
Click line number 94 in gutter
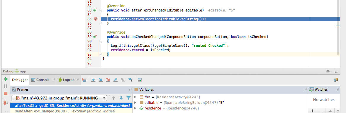coord(89,59)
